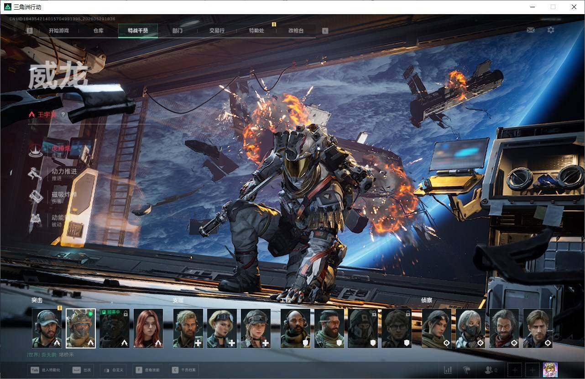585x379 pixels.
Task: Open the statistics bar chart icon
Action: 448,370
